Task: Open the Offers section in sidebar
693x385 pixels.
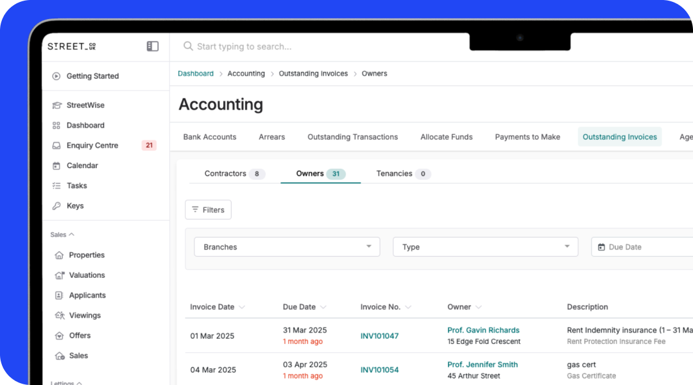Action: coord(78,335)
